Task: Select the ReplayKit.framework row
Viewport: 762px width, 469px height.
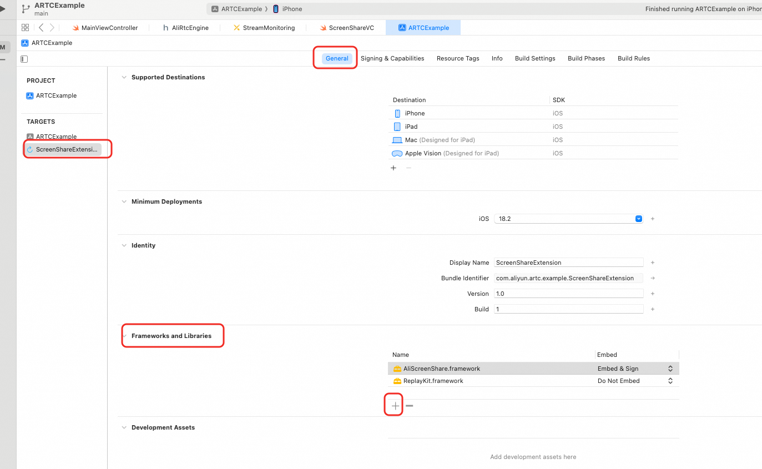Action: pyautogui.click(x=533, y=381)
